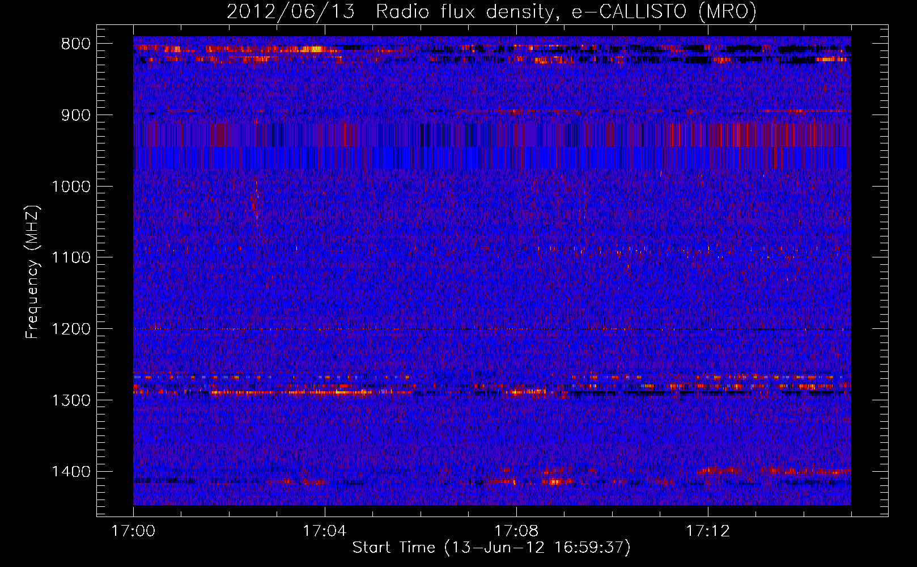Click the 1400 frequency tick label

tap(71, 472)
